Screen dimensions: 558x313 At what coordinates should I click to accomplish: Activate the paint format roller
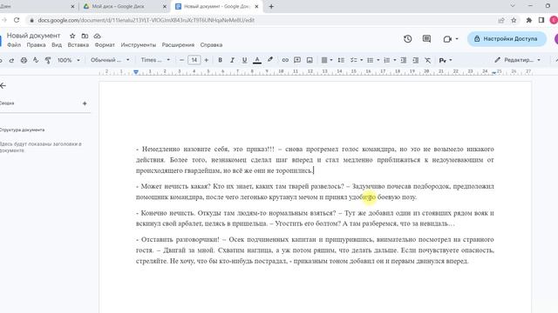[x=48, y=60]
